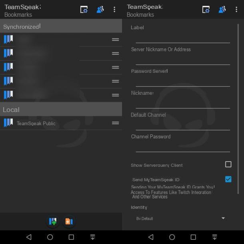The width and height of the screenshot is (244, 244).
Task: Open the TeamSpeak Public bookmark
Action: 61,123
